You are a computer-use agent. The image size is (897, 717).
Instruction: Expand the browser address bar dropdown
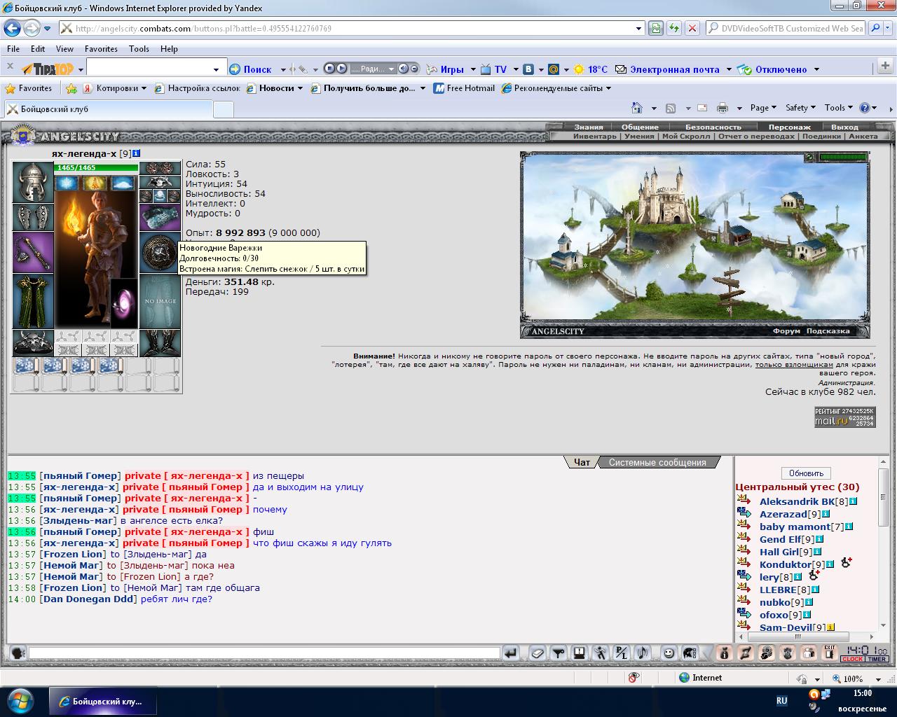638,29
